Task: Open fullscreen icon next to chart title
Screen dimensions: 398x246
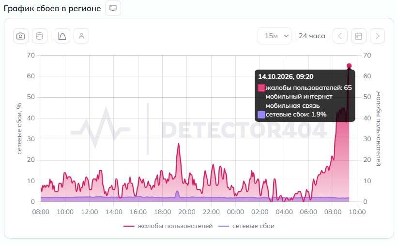Action: click(x=113, y=8)
